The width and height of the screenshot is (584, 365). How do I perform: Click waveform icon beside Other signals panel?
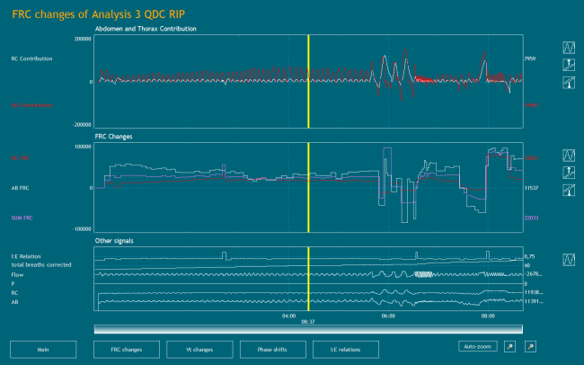pyautogui.click(x=569, y=259)
